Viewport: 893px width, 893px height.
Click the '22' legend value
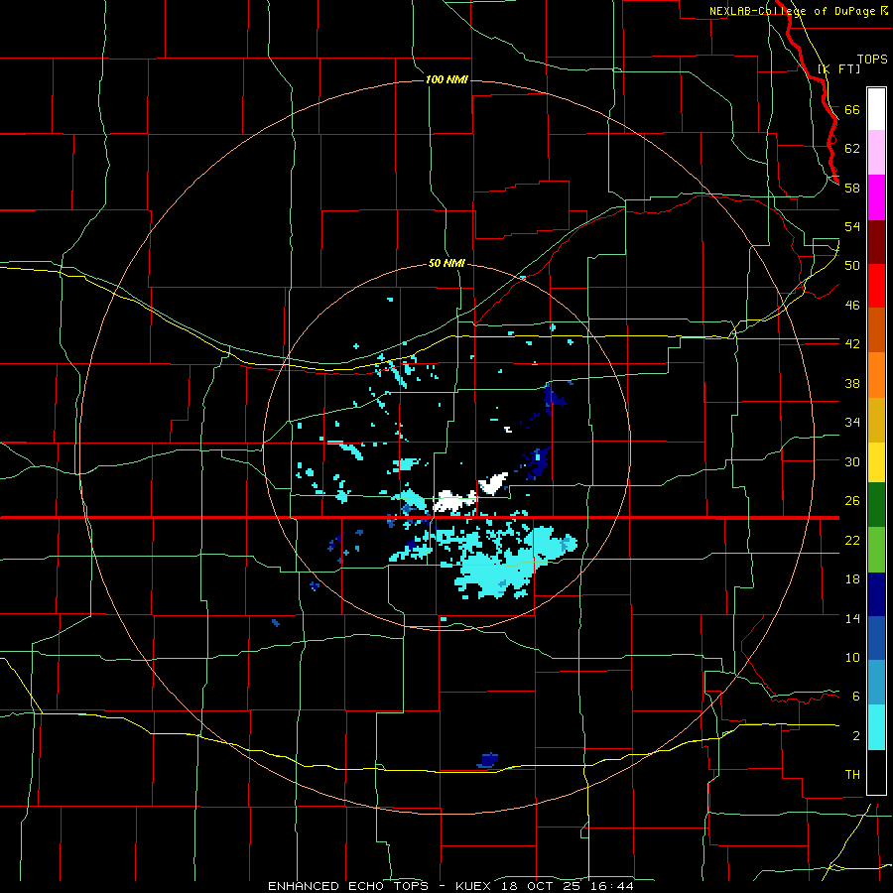pyautogui.click(x=852, y=540)
